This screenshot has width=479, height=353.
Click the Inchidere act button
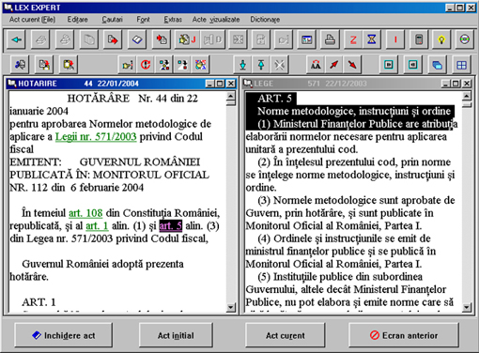64,335
